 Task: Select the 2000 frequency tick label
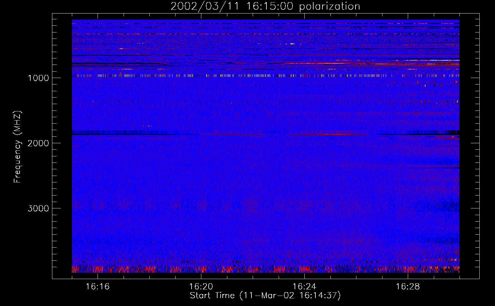point(38,143)
